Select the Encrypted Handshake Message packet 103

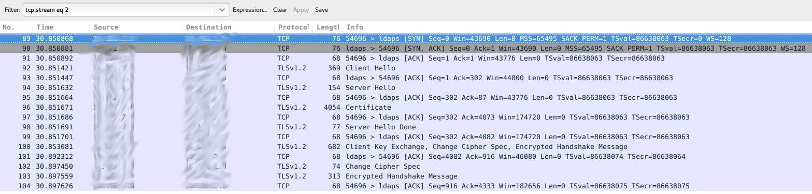406,176
